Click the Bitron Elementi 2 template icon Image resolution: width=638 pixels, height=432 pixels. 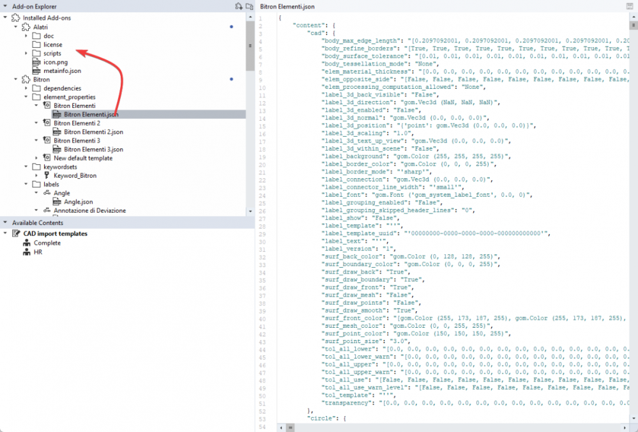[x=47, y=123]
